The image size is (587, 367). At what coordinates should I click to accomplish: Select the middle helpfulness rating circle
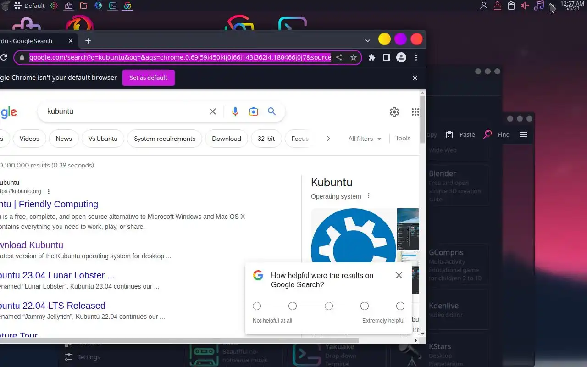tap(329, 306)
